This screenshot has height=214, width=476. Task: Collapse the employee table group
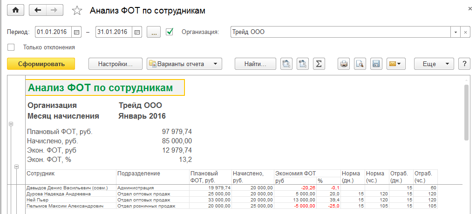pyautogui.click(x=17, y=167)
